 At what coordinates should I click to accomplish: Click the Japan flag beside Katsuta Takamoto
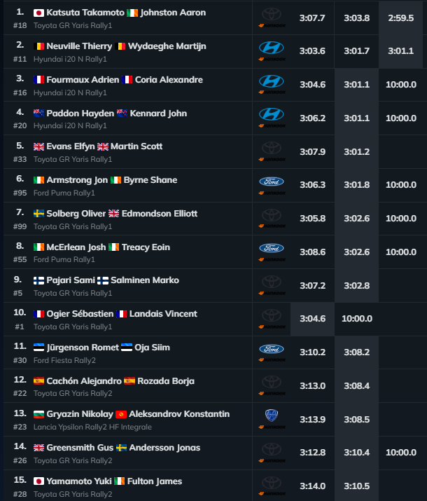39,13
